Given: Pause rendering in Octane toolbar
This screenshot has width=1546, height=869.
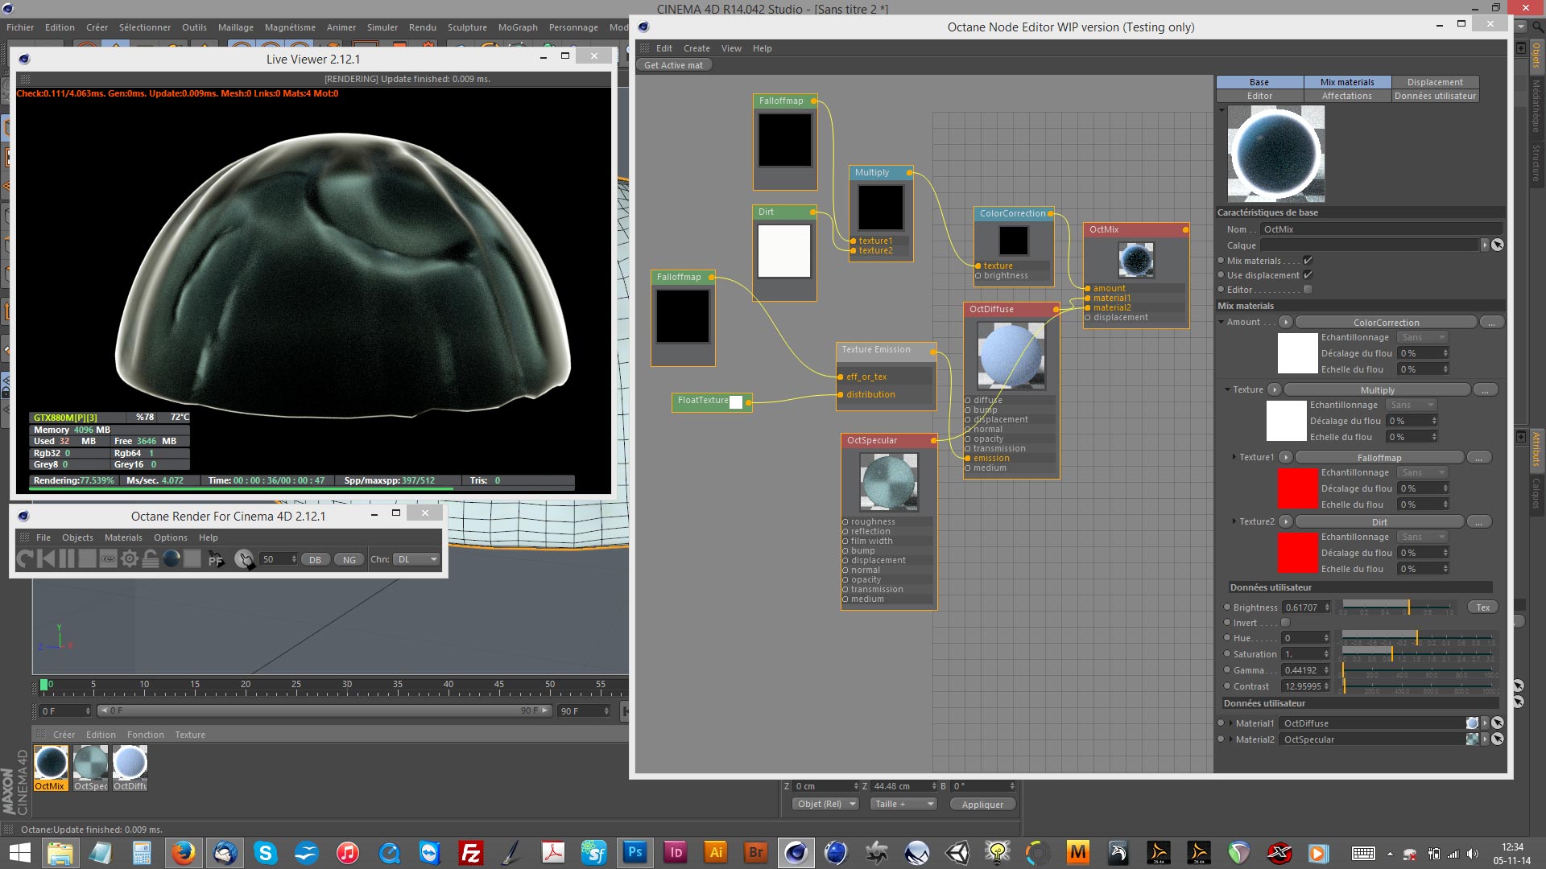Looking at the screenshot, I should (x=67, y=559).
